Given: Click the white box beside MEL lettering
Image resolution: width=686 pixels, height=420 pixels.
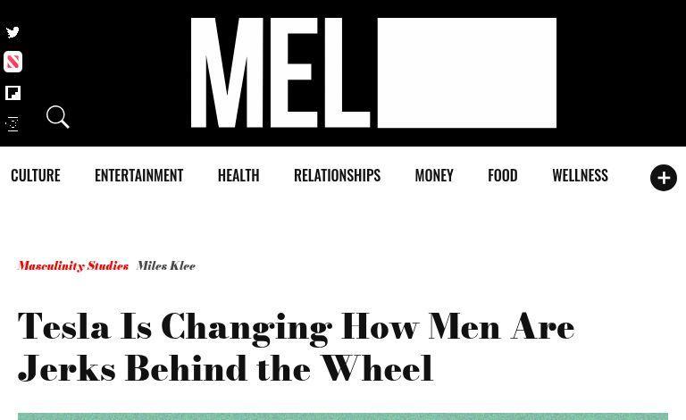Looking at the screenshot, I should [466, 73].
